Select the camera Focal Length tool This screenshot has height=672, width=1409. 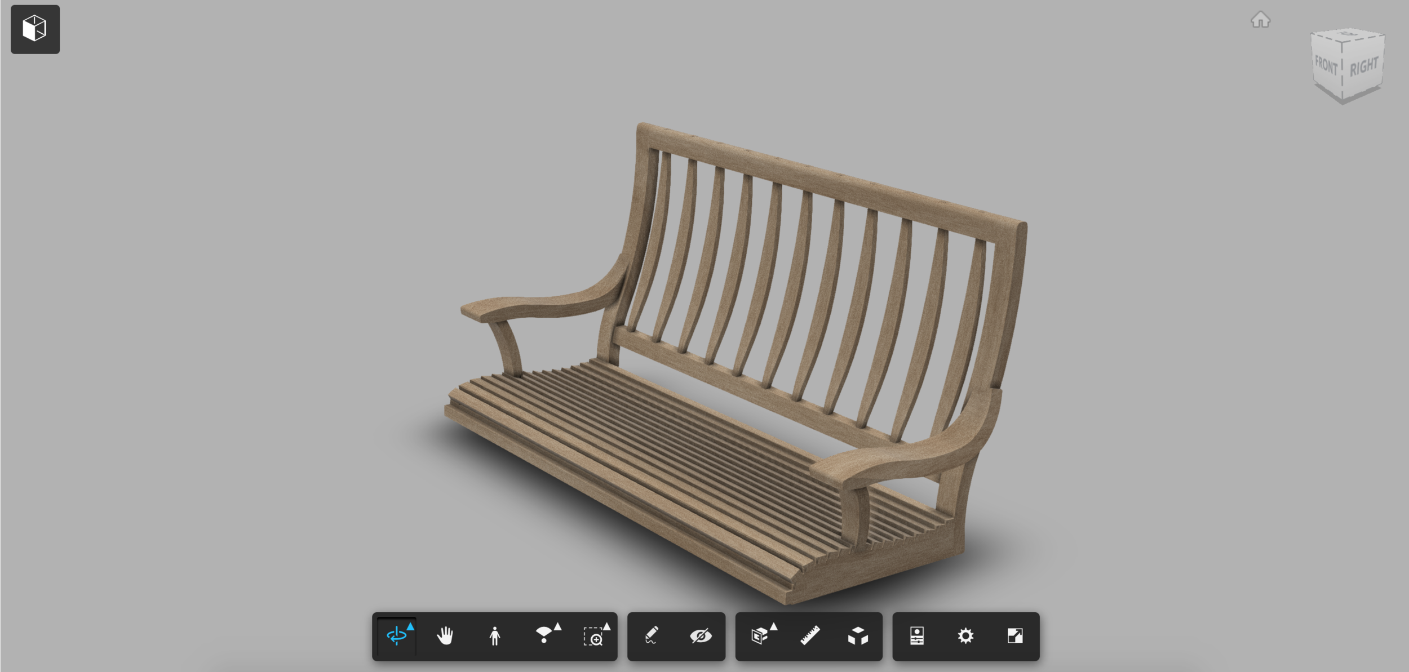click(543, 636)
